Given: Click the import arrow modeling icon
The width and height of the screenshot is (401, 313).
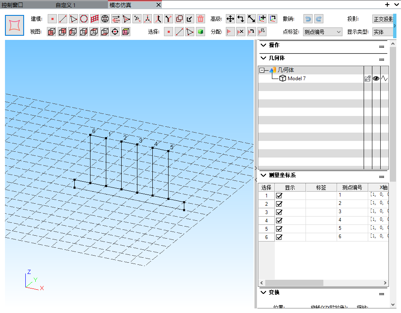Looking at the screenshot, I should tap(190, 19).
